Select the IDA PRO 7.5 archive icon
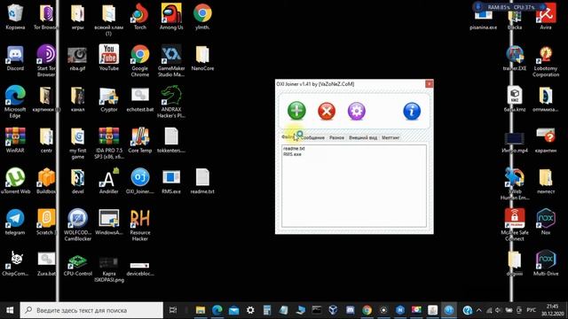 (x=108, y=144)
